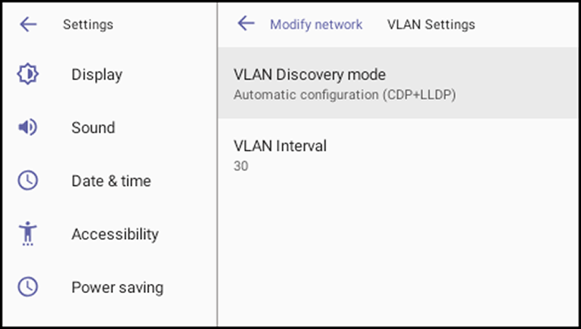The height and width of the screenshot is (329, 581).
Task: Click the VLAN Settings header title
Action: (431, 25)
